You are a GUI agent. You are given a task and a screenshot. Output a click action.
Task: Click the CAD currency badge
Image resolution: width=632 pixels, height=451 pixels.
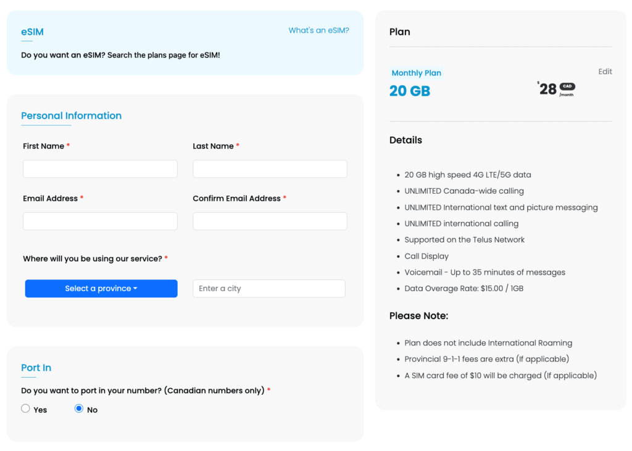pyautogui.click(x=567, y=86)
